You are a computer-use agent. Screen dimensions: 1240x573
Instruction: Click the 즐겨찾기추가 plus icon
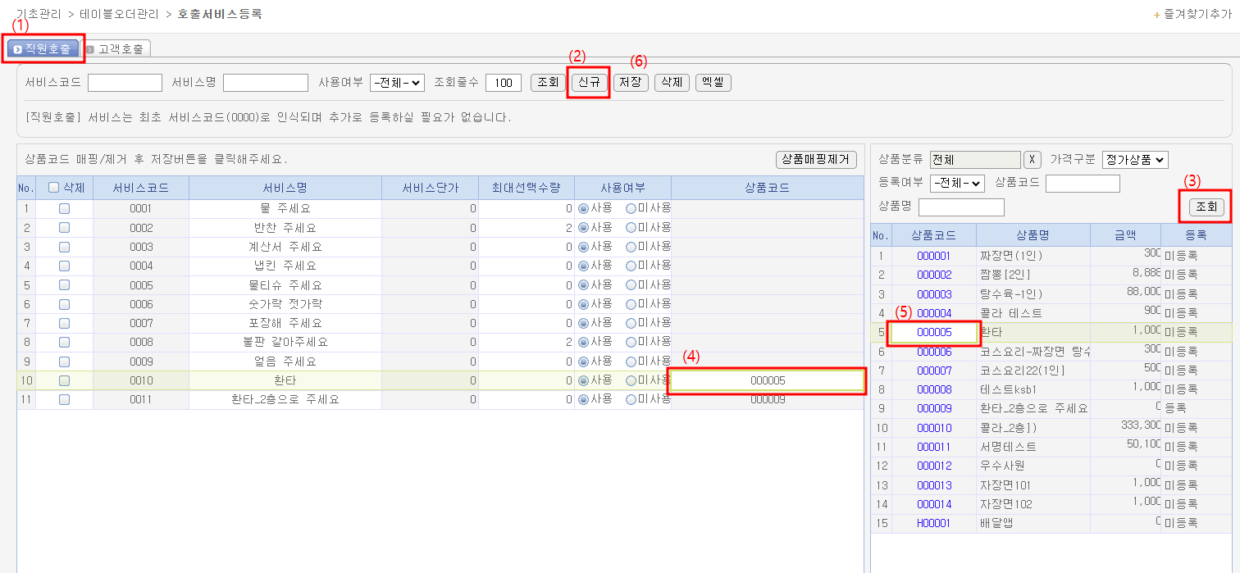(1157, 15)
